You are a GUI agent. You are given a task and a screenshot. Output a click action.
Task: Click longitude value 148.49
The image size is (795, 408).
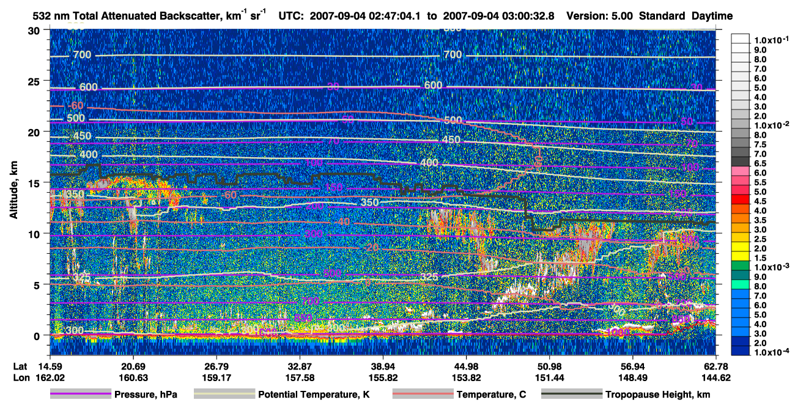(632, 377)
